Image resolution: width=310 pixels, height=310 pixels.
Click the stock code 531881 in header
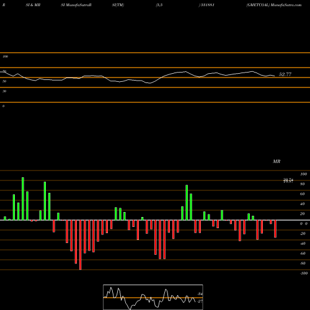[207, 5]
